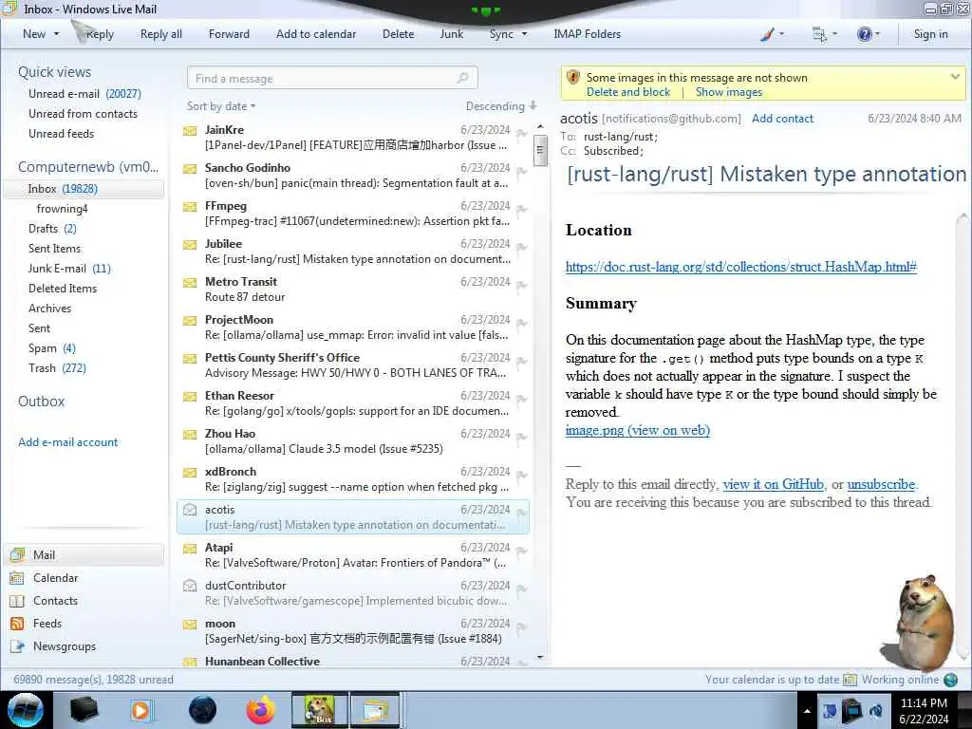Switch to Calendar view
Viewport: 972px width, 729px height.
click(x=55, y=578)
